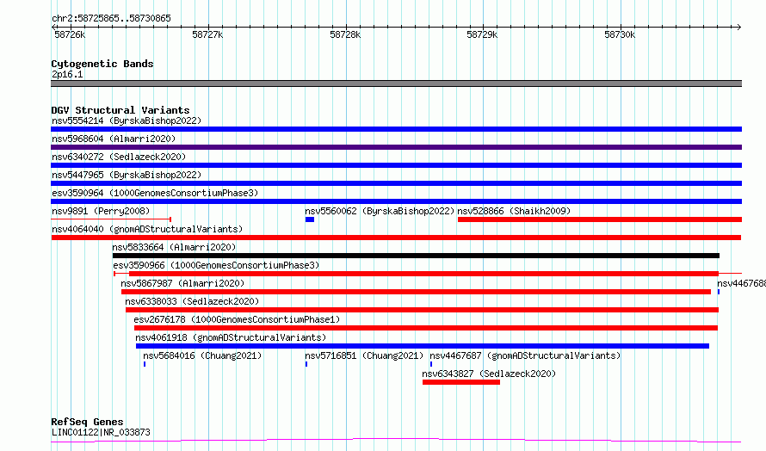Select the tiny nsv5716851 variant marker
Screen dimensions: 766x451
pyautogui.click(x=306, y=364)
